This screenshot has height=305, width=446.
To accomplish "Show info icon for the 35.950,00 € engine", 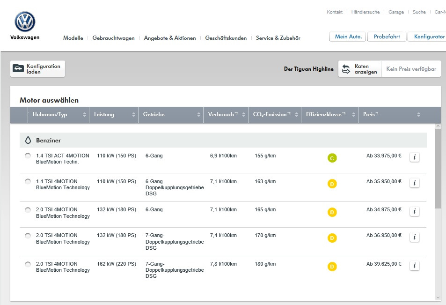I will coord(414,183).
